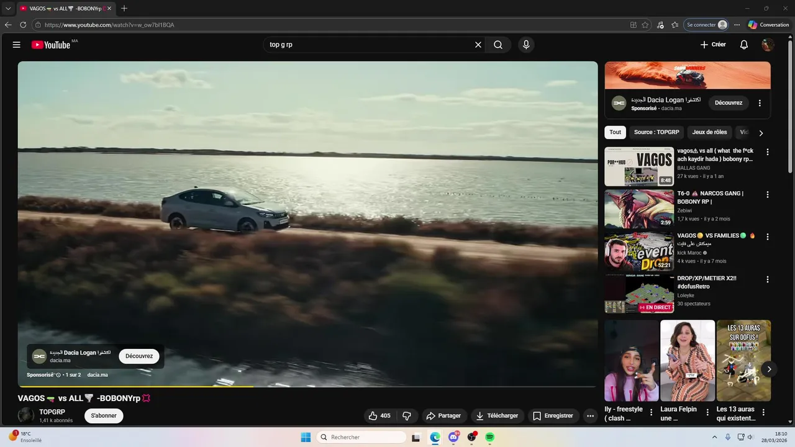
Task: Open the weather widget showing 18°C
Action: coord(25,437)
